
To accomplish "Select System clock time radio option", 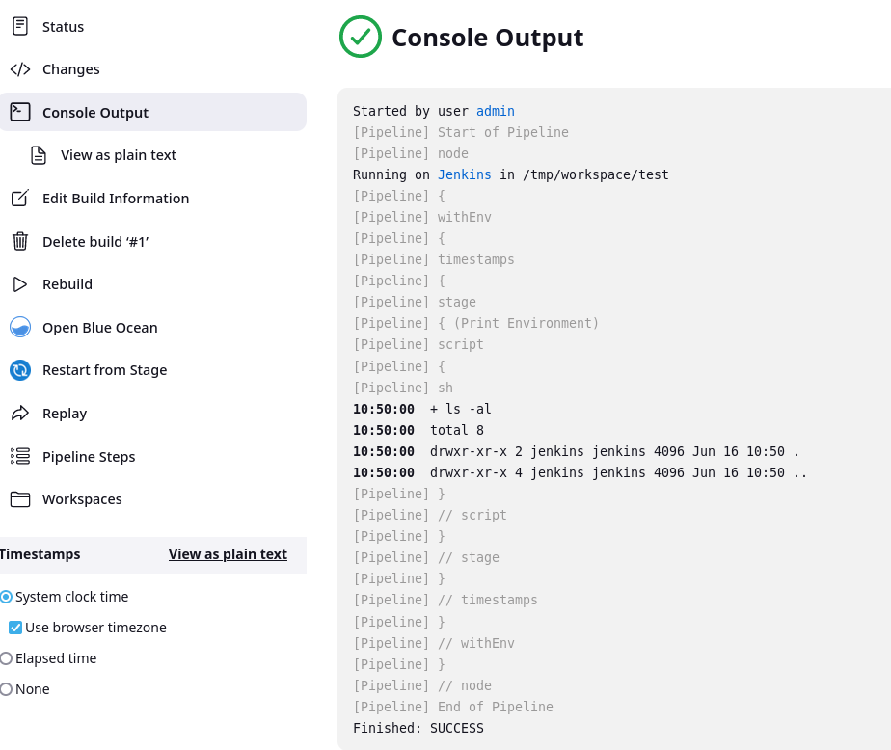I will tap(6, 597).
